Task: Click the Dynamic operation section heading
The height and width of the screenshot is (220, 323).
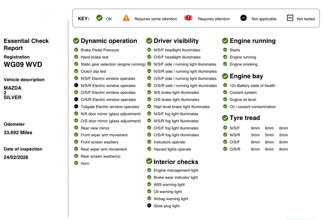Action: (109, 41)
